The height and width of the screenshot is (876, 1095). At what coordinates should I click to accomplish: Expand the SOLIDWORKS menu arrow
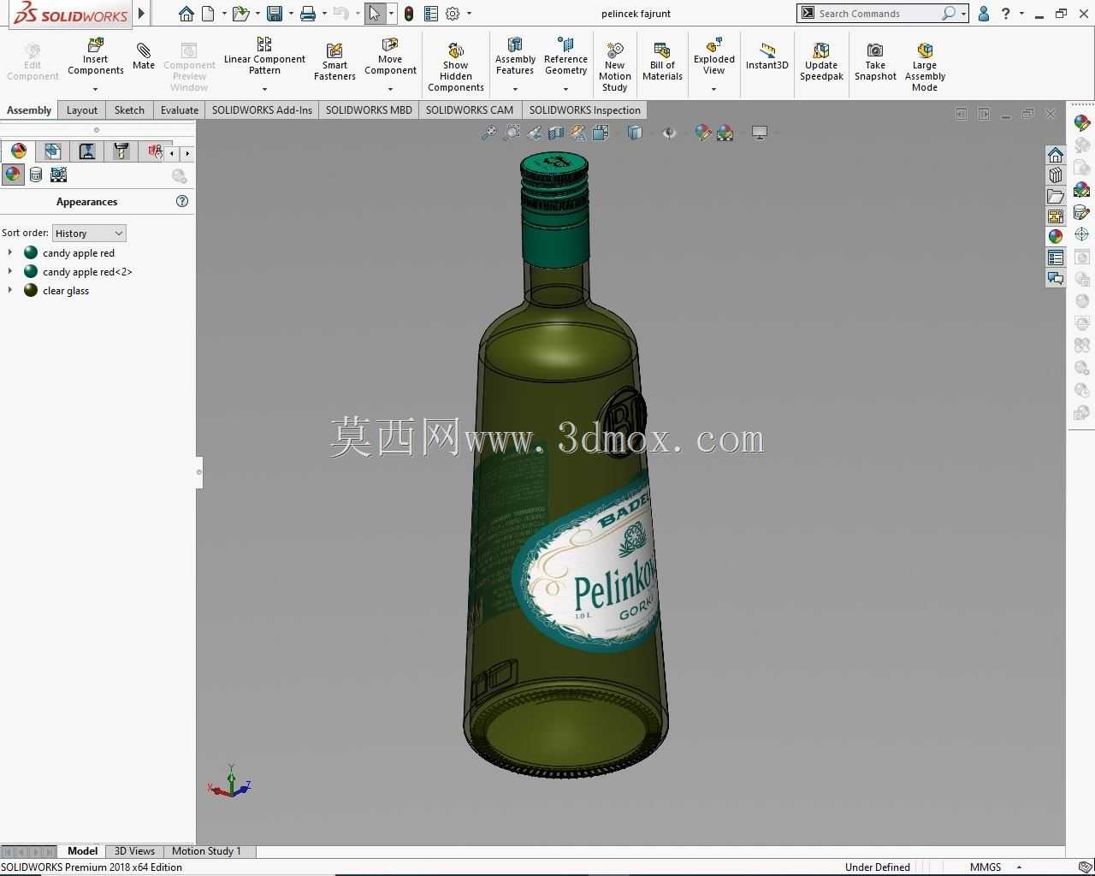142,14
